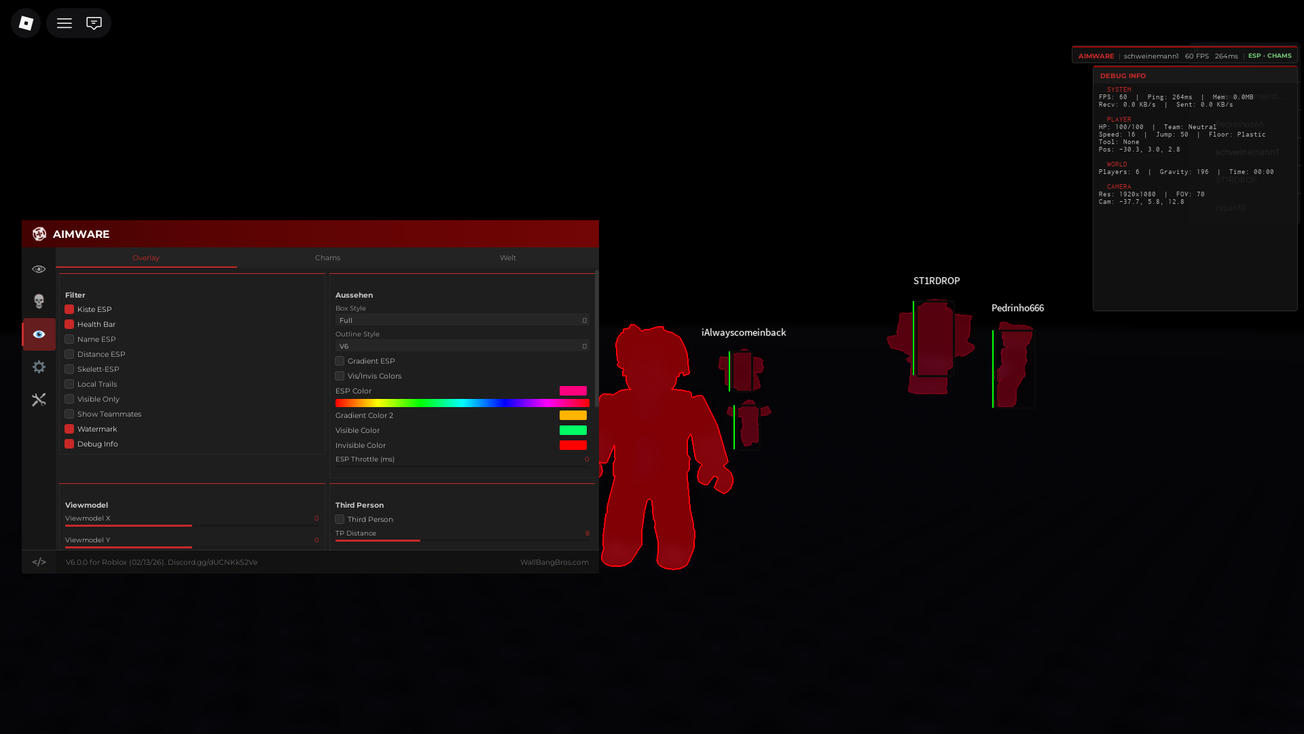1304x734 pixels.
Task: Enable Gradient ESP
Action: pos(340,361)
